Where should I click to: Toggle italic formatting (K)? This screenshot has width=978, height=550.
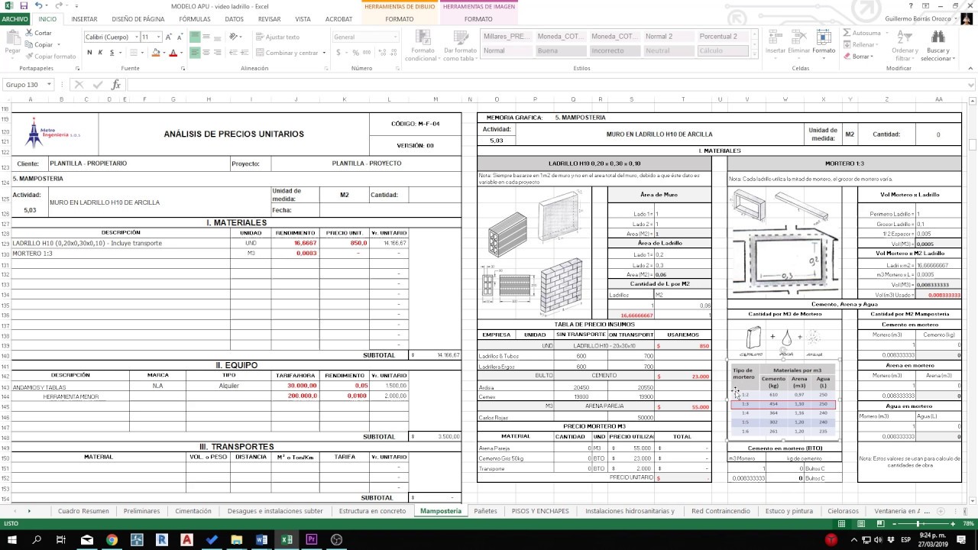point(100,53)
